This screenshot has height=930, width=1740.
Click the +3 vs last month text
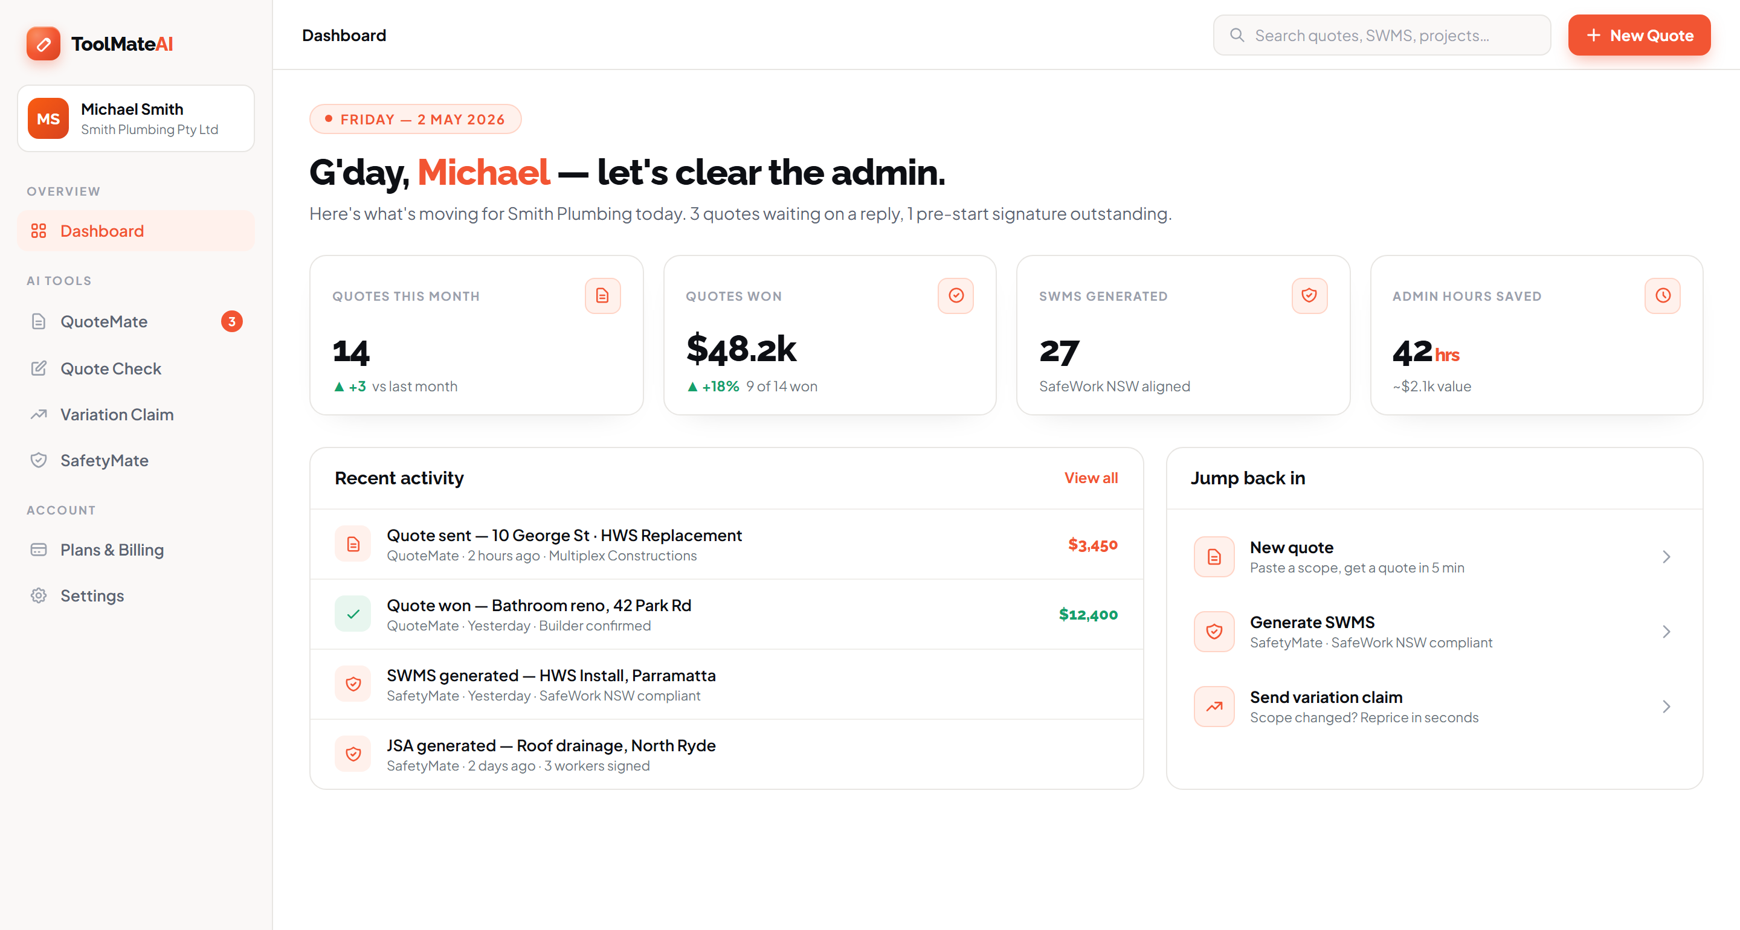tap(395, 386)
